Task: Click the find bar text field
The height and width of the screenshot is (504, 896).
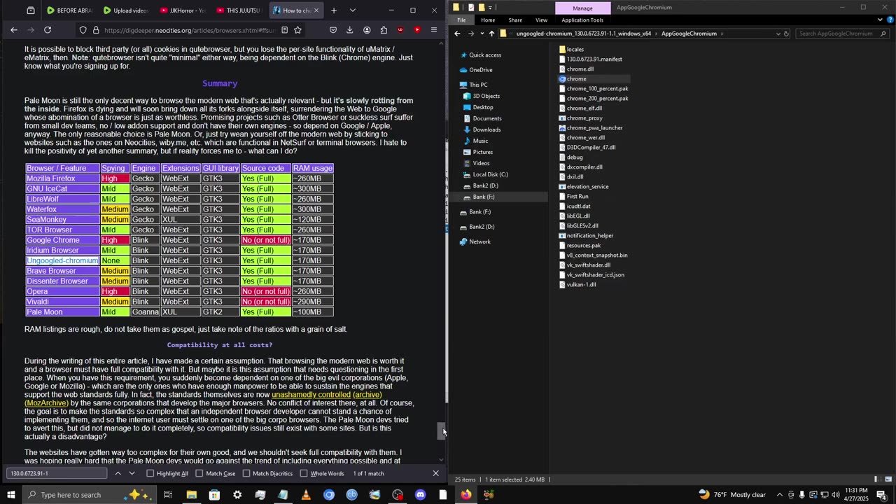Action: pyautogui.click(x=57, y=473)
